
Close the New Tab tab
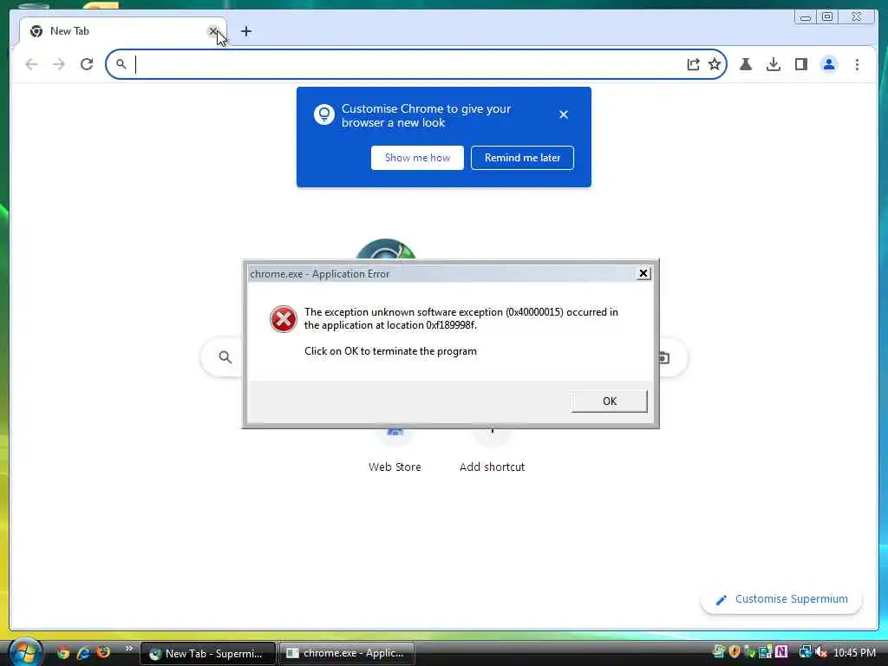[x=213, y=31]
